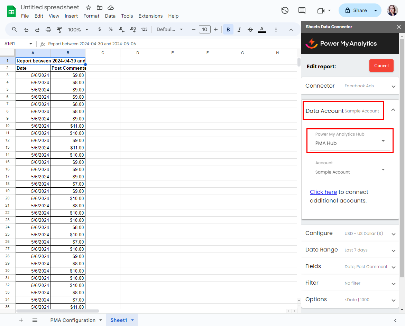Viewport: 405px width, 326px height.
Task: Click the star to favorite spreadsheet
Action: coord(89,8)
